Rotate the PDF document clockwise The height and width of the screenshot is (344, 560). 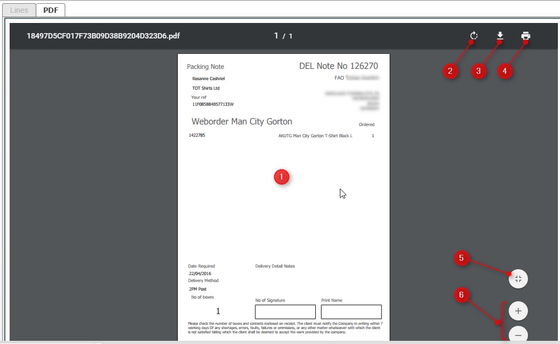pyautogui.click(x=473, y=36)
